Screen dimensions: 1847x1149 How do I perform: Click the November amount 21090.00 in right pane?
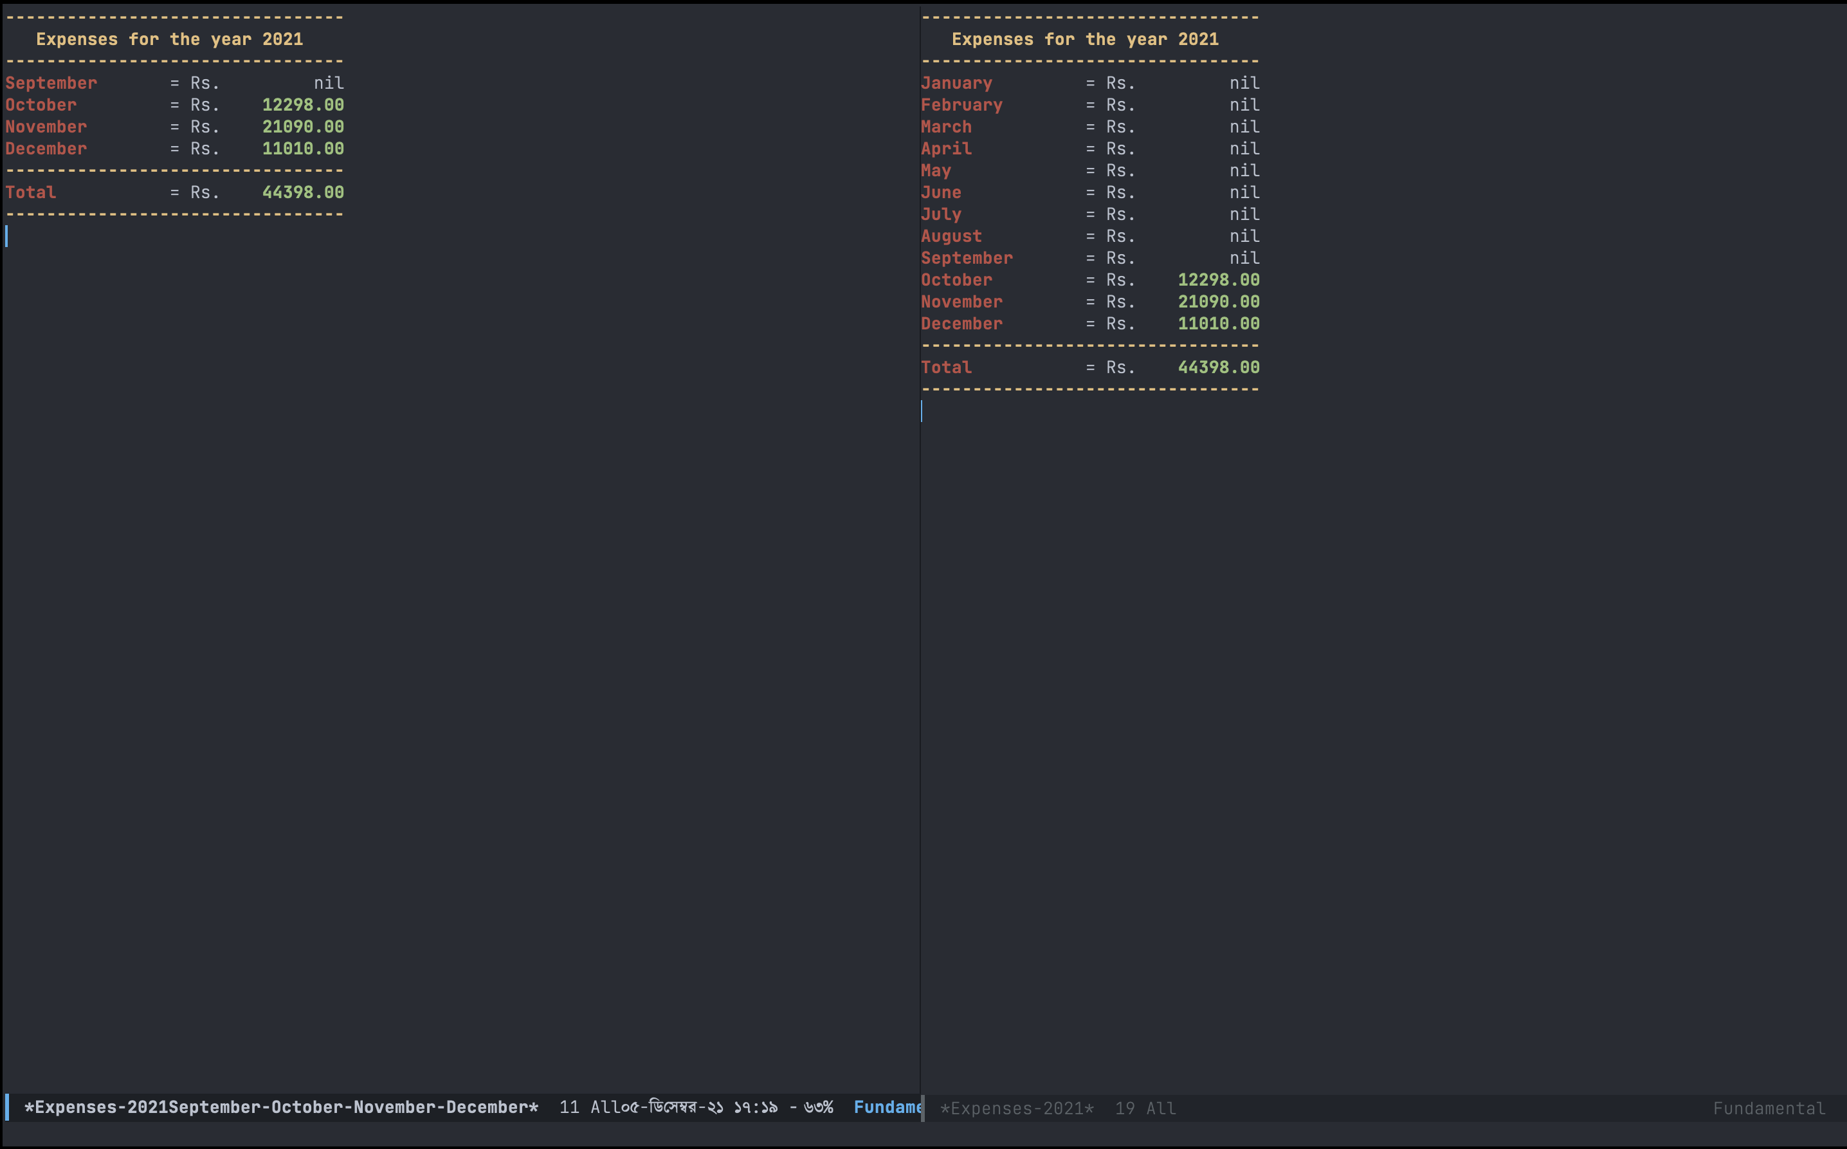click(1218, 302)
